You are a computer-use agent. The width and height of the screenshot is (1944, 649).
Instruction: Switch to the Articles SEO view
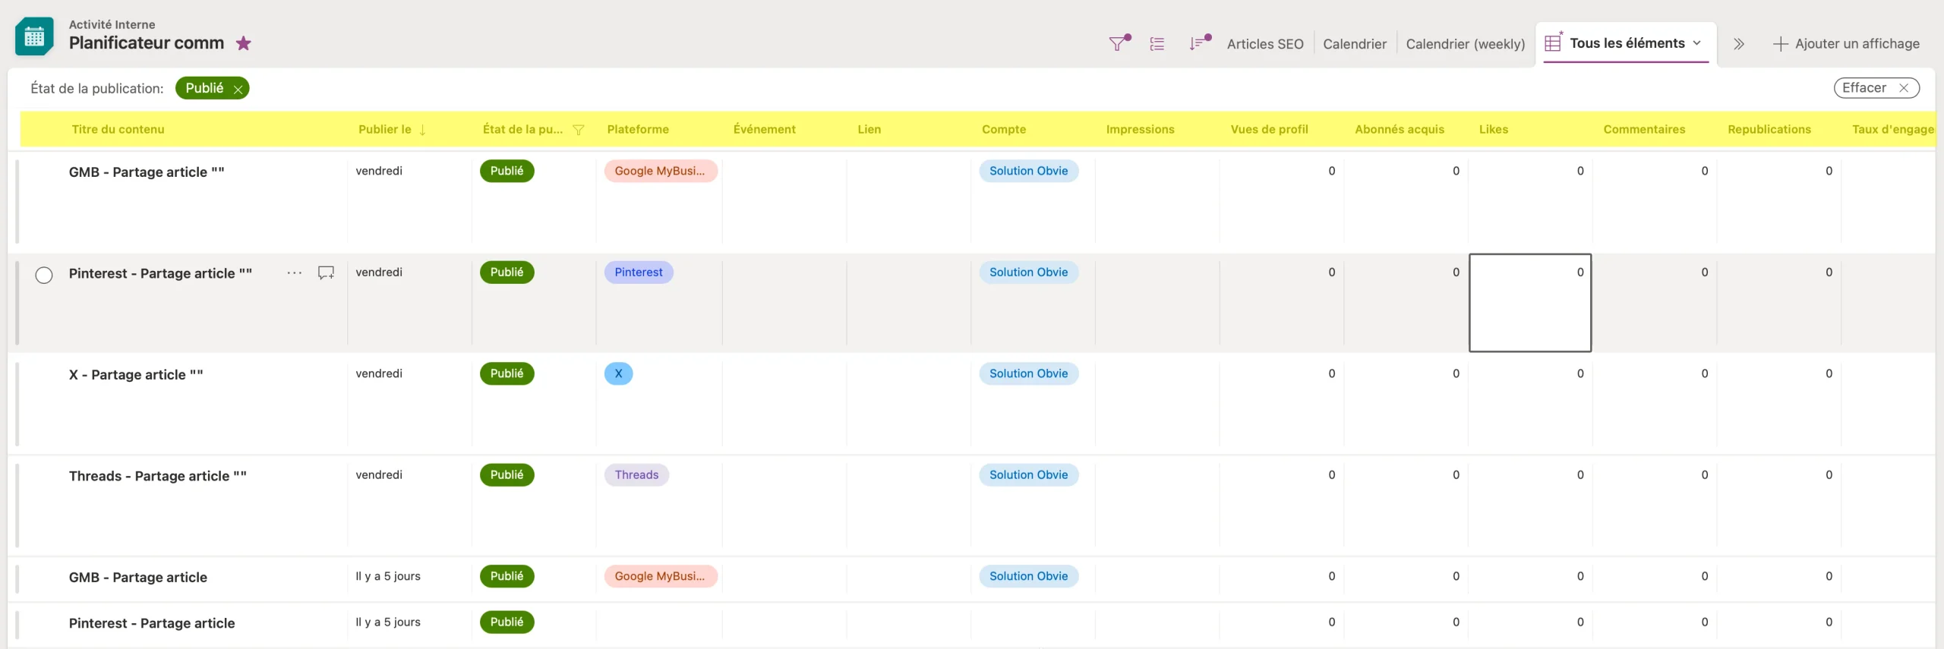(x=1265, y=44)
